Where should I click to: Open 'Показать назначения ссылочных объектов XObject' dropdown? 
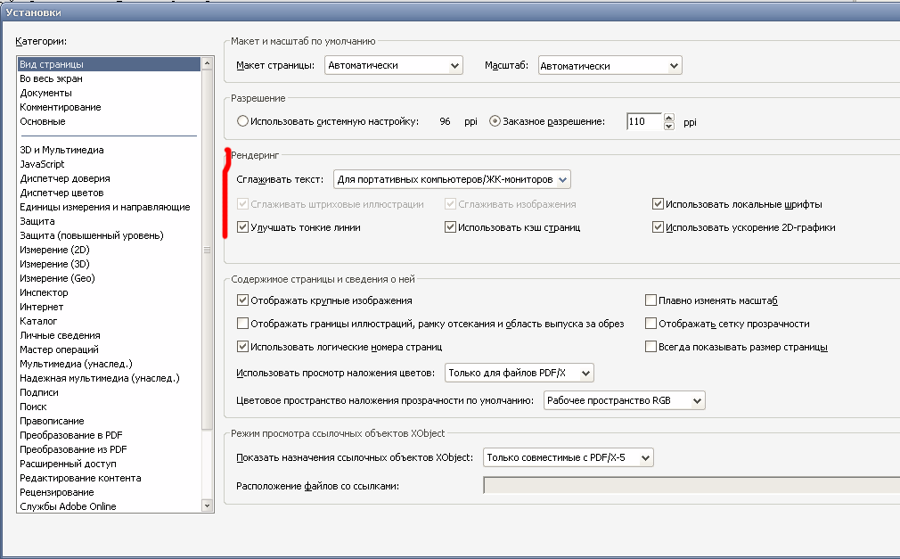569,458
